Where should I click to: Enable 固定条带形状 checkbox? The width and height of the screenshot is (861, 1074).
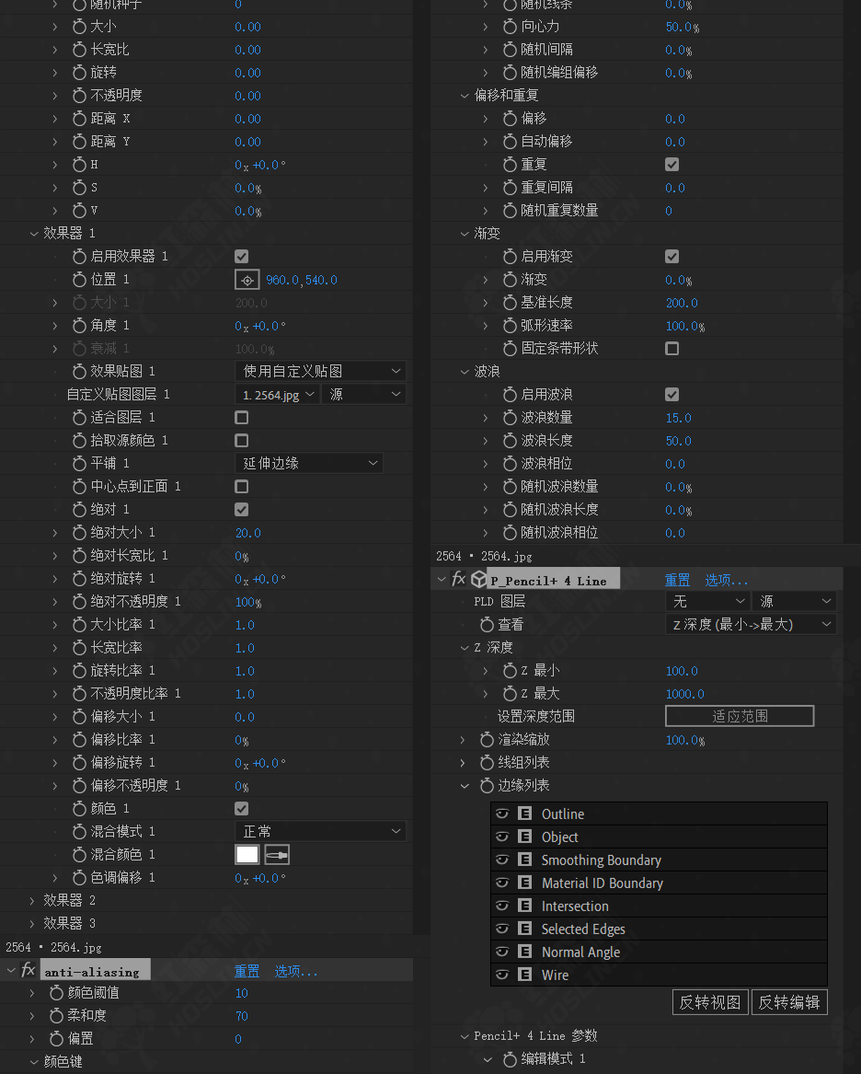click(672, 349)
